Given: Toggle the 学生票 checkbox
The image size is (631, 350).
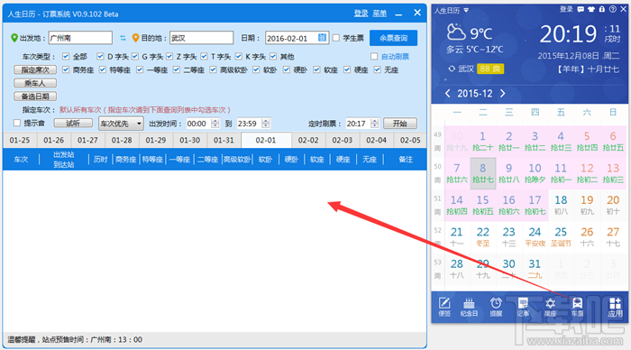Looking at the screenshot, I should [x=336, y=38].
